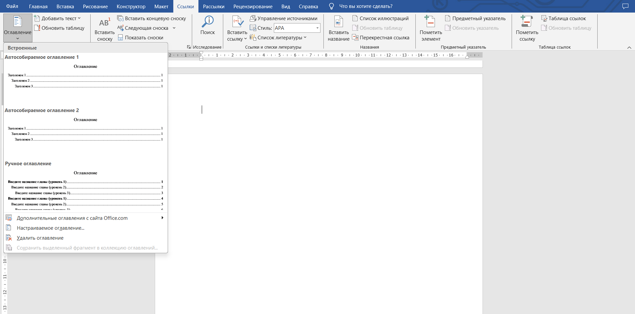The height and width of the screenshot is (314, 635).
Task: Open Управление источниками
Action: click(x=284, y=19)
